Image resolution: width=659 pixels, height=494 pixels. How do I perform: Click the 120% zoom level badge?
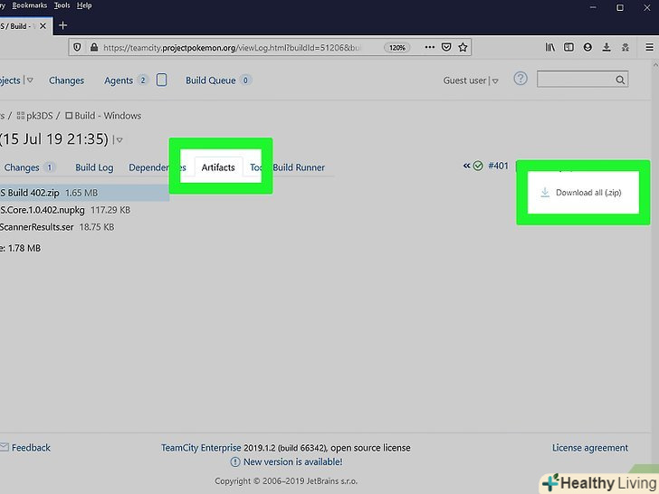pyautogui.click(x=396, y=47)
